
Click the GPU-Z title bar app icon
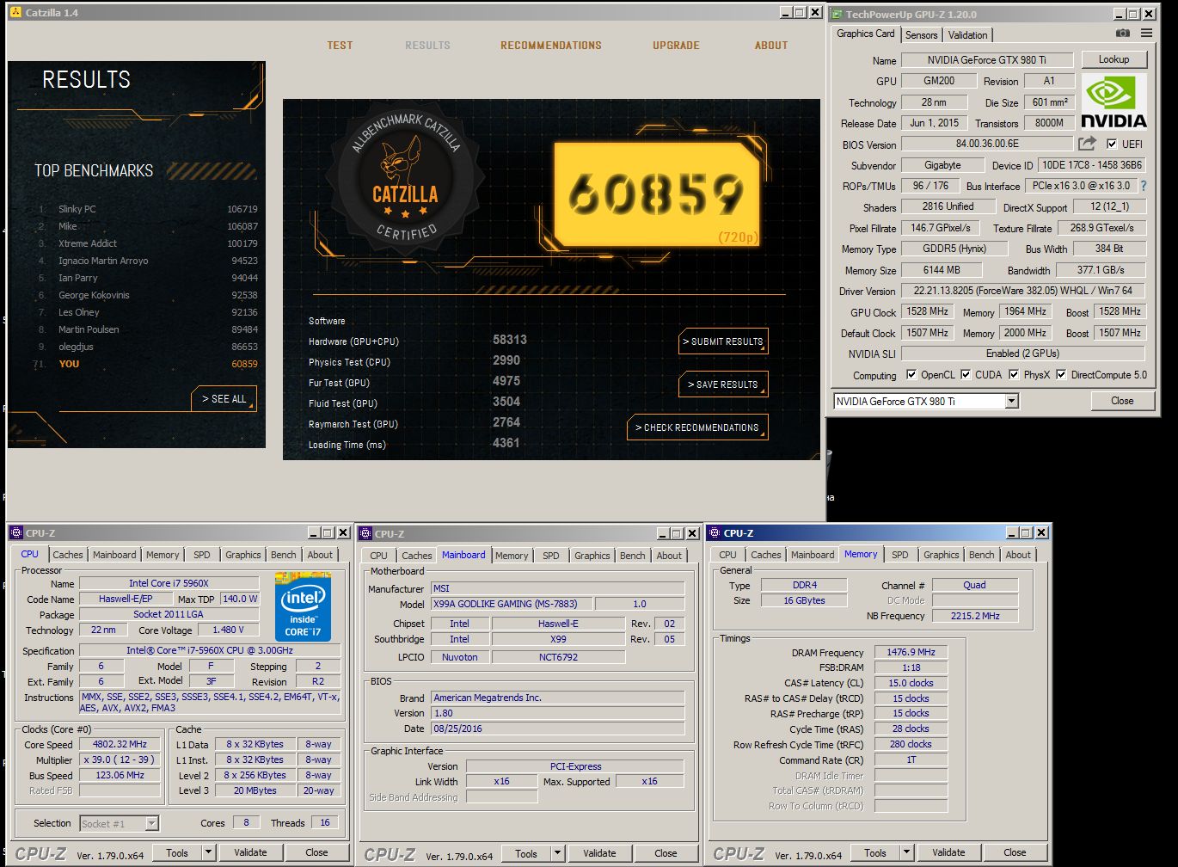pyautogui.click(x=837, y=14)
